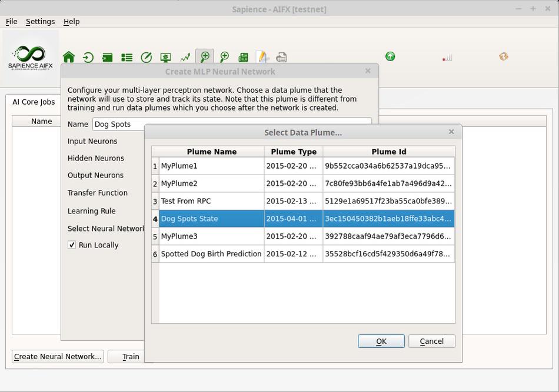Viewport: 559px width, 392px height.
Task: Click the gray printer document icon
Action: click(x=281, y=58)
